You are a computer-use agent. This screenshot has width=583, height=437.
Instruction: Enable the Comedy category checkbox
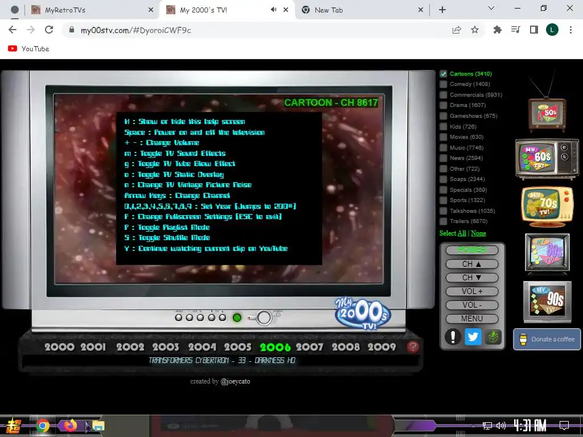(x=443, y=84)
